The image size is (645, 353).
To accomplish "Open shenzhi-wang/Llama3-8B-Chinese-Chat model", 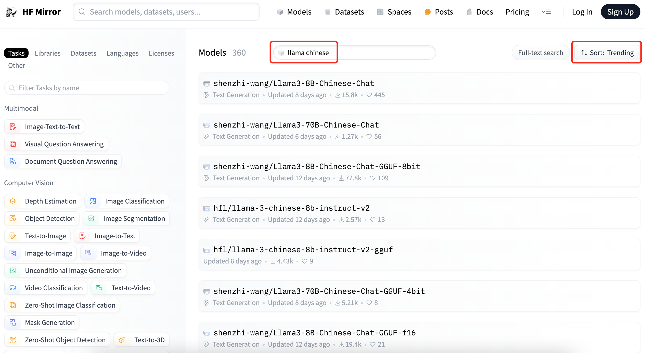I will coord(294,83).
